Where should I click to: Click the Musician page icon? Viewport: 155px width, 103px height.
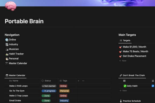point(7,49)
